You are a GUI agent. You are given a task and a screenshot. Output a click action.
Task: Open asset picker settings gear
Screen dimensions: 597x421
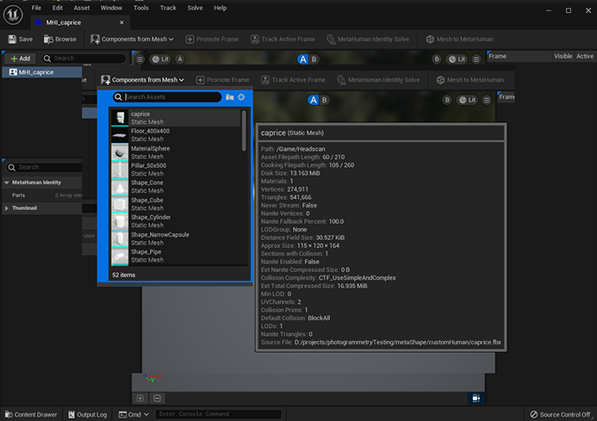(241, 97)
